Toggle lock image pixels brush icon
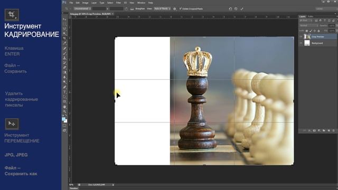The image size is (338, 190). [x=311, y=31]
